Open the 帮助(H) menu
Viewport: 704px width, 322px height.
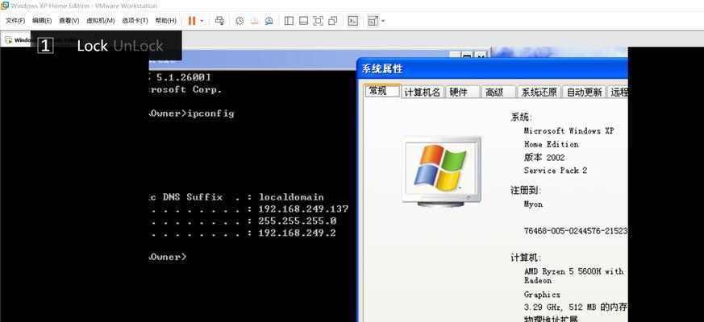click(x=165, y=21)
